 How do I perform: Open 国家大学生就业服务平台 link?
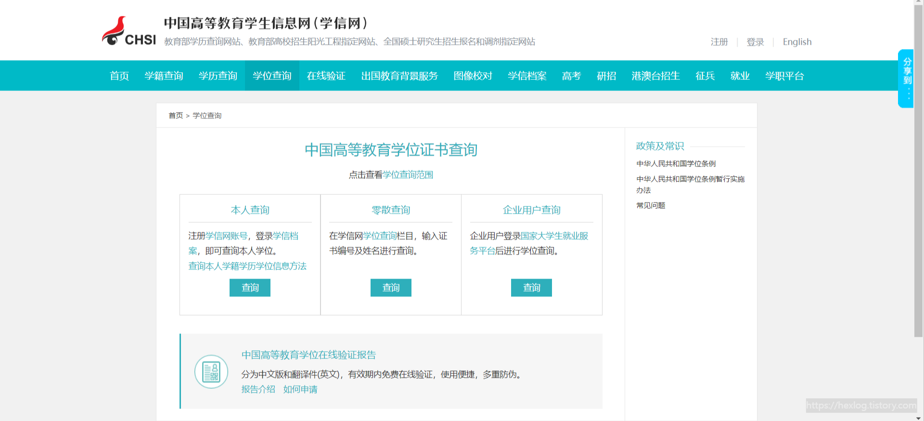(x=554, y=236)
